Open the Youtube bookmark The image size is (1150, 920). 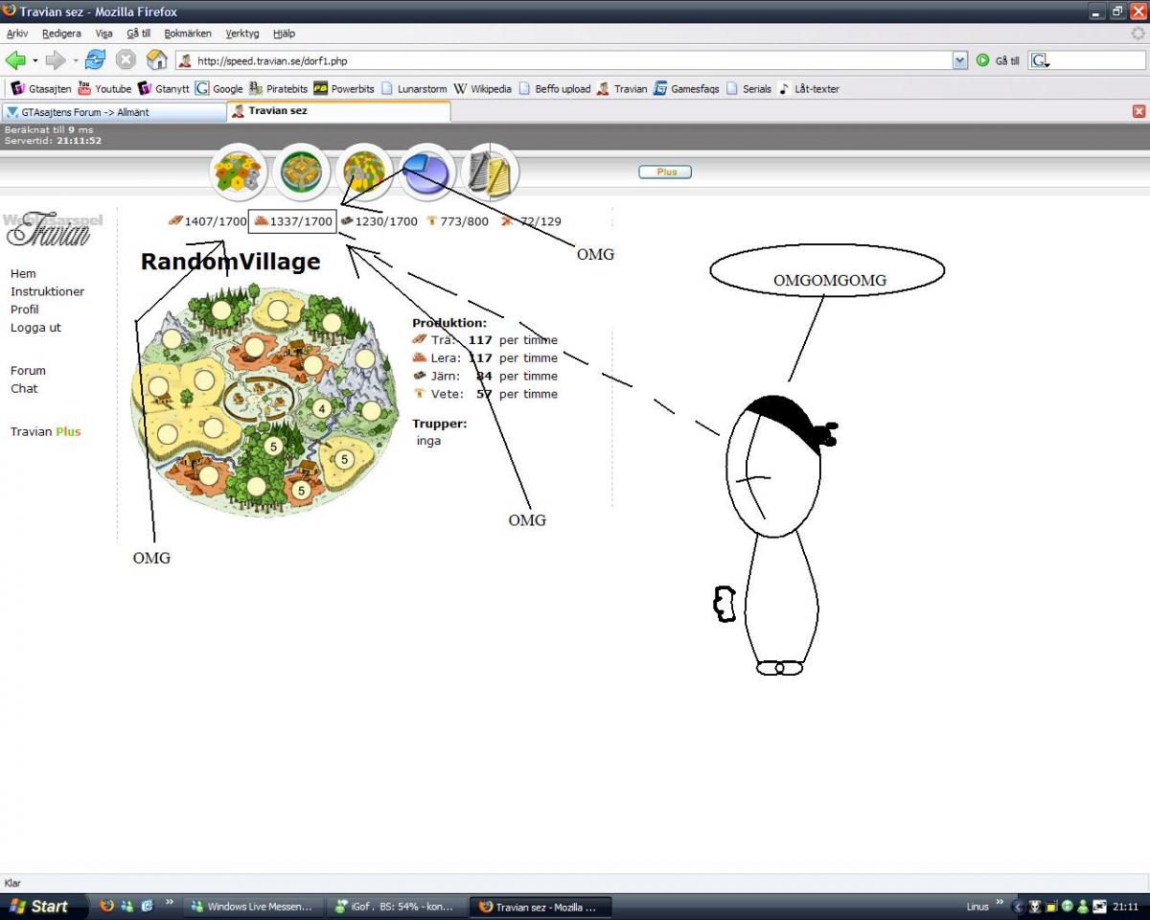tap(104, 89)
